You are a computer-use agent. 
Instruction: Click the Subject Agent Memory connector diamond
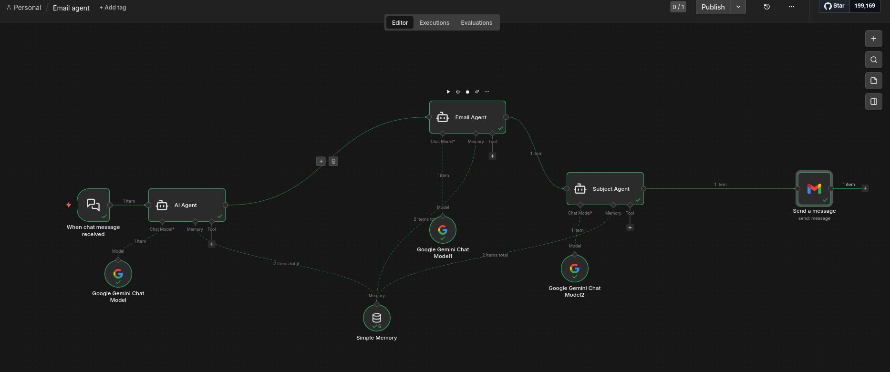(x=613, y=205)
